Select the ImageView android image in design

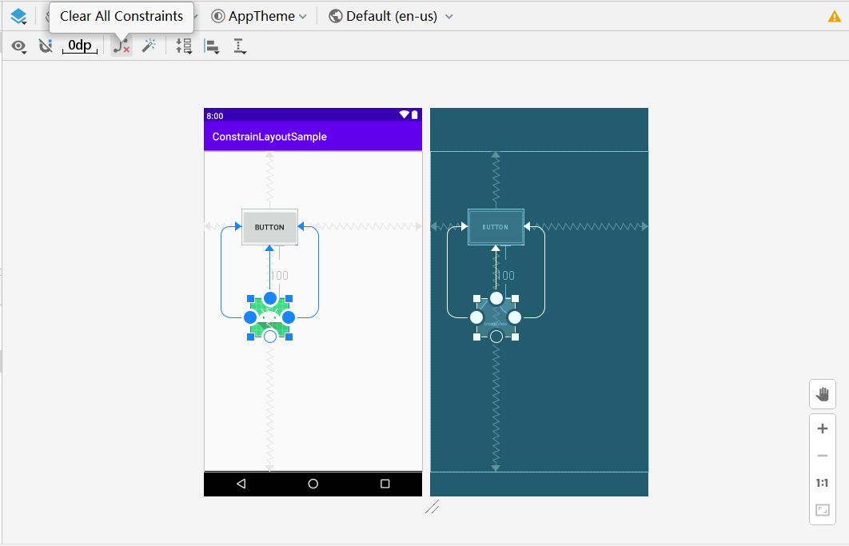tap(269, 317)
